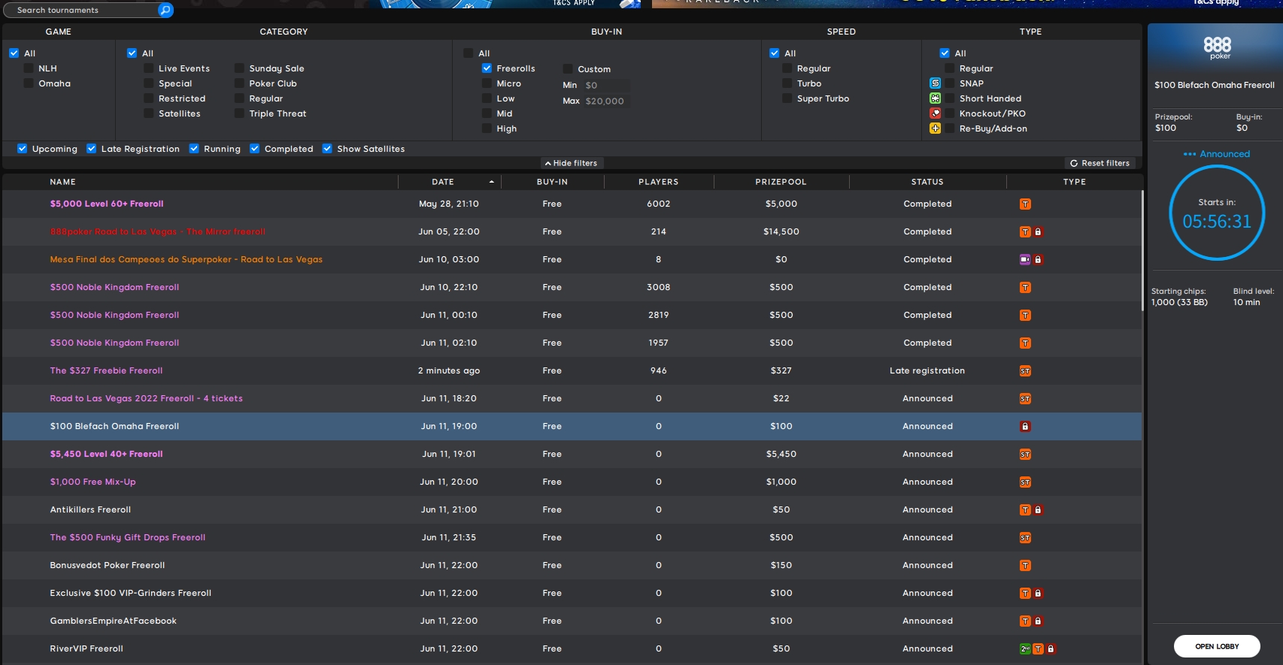The width and height of the screenshot is (1283, 665).
Task: Enable the Live Events category filter
Action: pyautogui.click(x=149, y=68)
